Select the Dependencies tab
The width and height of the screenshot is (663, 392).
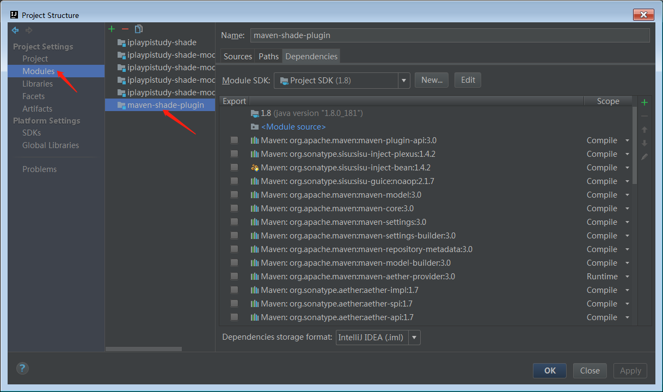311,56
